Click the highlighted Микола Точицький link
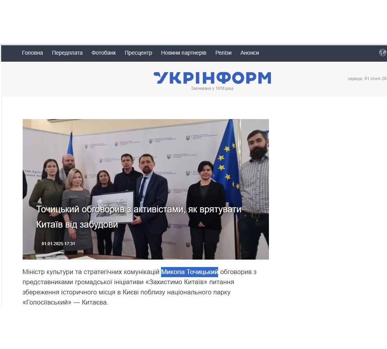This screenshot has height=349, width=387. point(190,272)
